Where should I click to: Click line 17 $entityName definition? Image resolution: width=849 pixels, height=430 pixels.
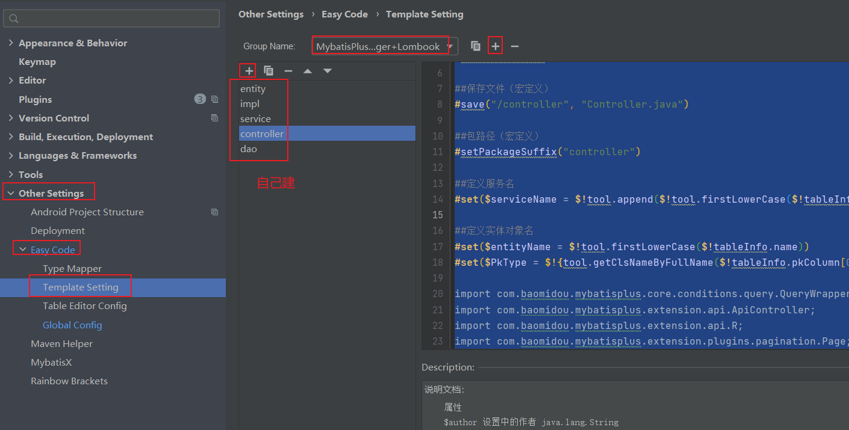[632, 247]
